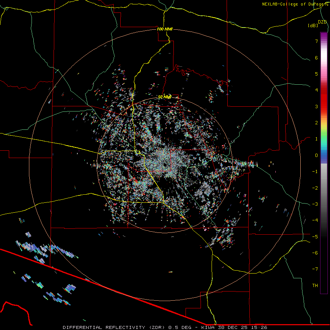Click the "DIFFERENTIAL REFLECTIVITY (ZDR)" caption text
The width and height of the screenshot is (330, 330).
click(x=114, y=327)
